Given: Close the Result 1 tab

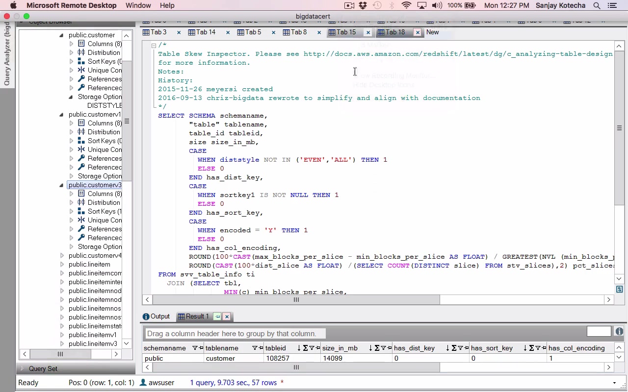Looking at the screenshot, I should (227, 317).
